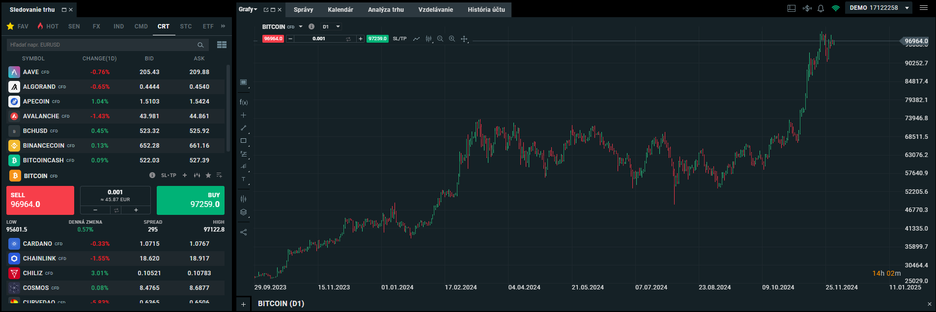Zoom out the Bitcoin chart
The image size is (936, 312).
[x=440, y=39]
